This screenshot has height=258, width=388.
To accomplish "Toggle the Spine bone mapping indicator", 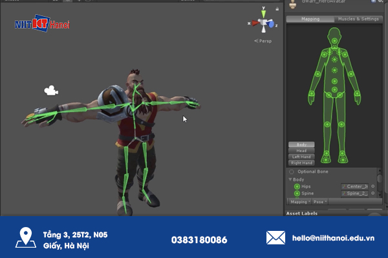I will click(297, 193).
